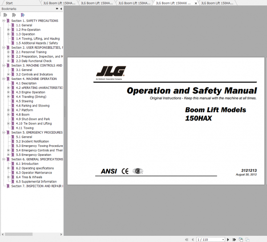Open bookmark 4.6 Parking and Stowing
This screenshot has height=242, width=267.
click(x=32, y=106)
